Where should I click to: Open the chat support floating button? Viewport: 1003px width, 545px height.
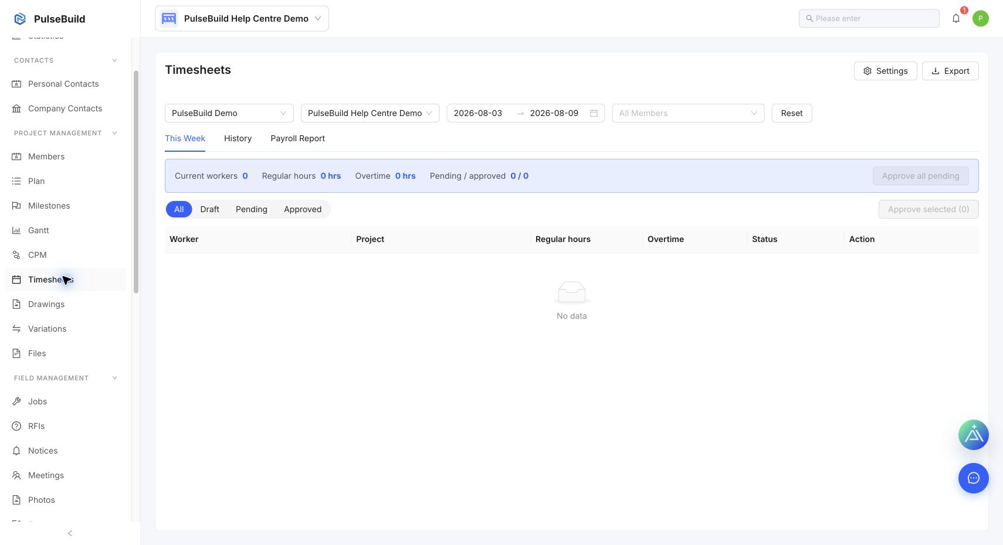pyautogui.click(x=974, y=478)
